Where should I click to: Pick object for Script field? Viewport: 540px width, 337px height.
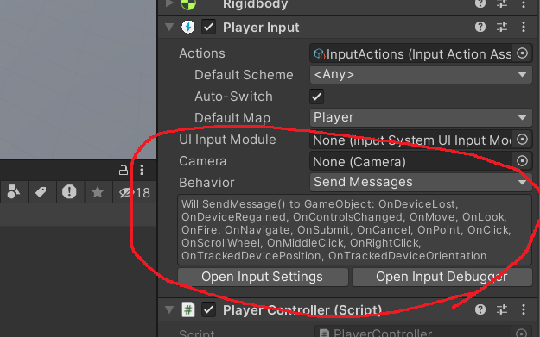point(521,333)
